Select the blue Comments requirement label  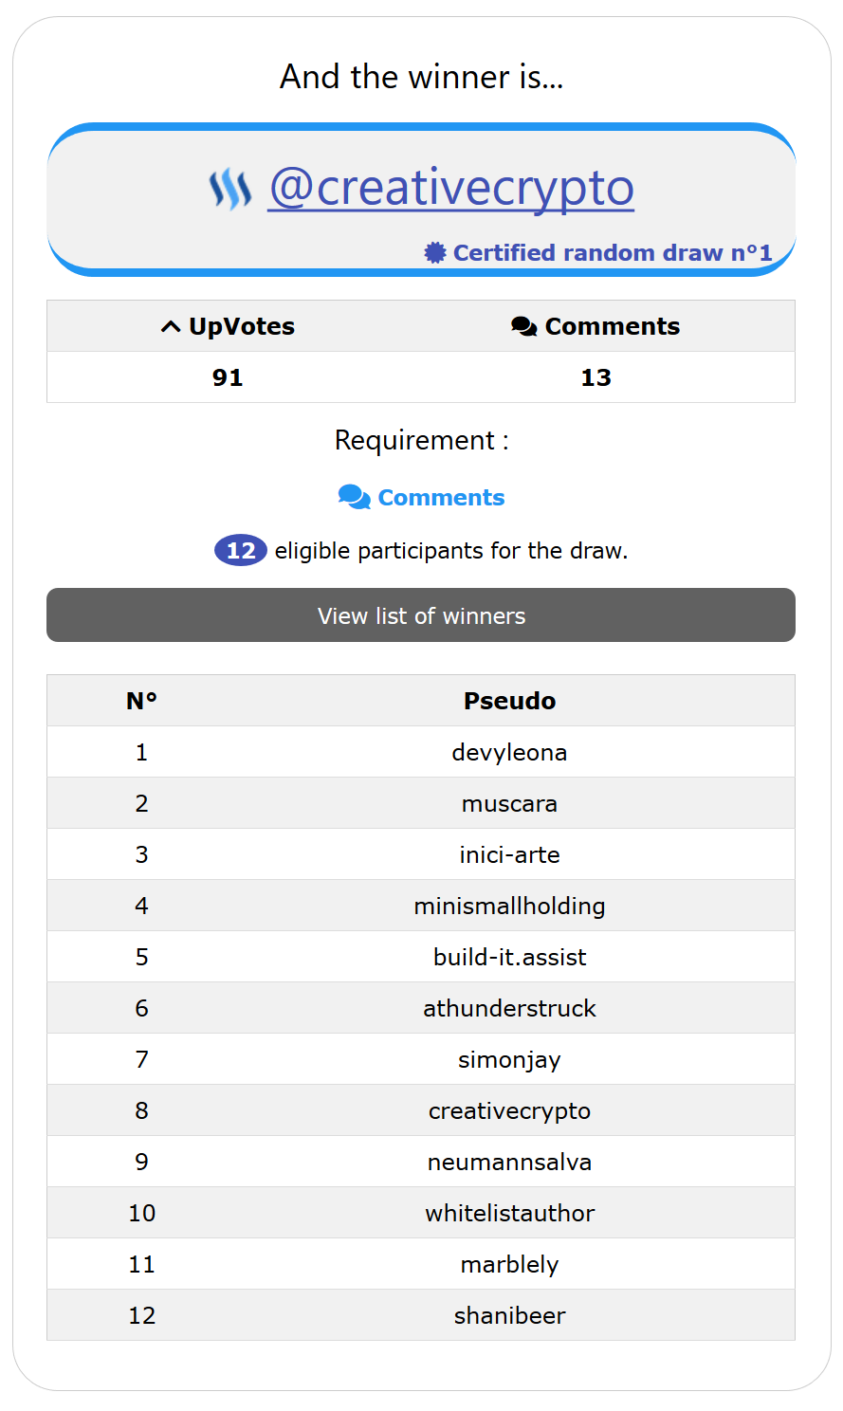pyautogui.click(x=441, y=498)
